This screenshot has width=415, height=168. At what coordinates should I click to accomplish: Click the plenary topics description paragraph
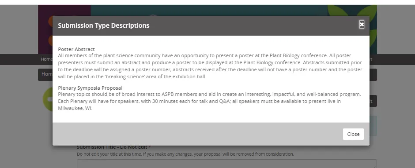pyautogui.click(x=210, y=101)
